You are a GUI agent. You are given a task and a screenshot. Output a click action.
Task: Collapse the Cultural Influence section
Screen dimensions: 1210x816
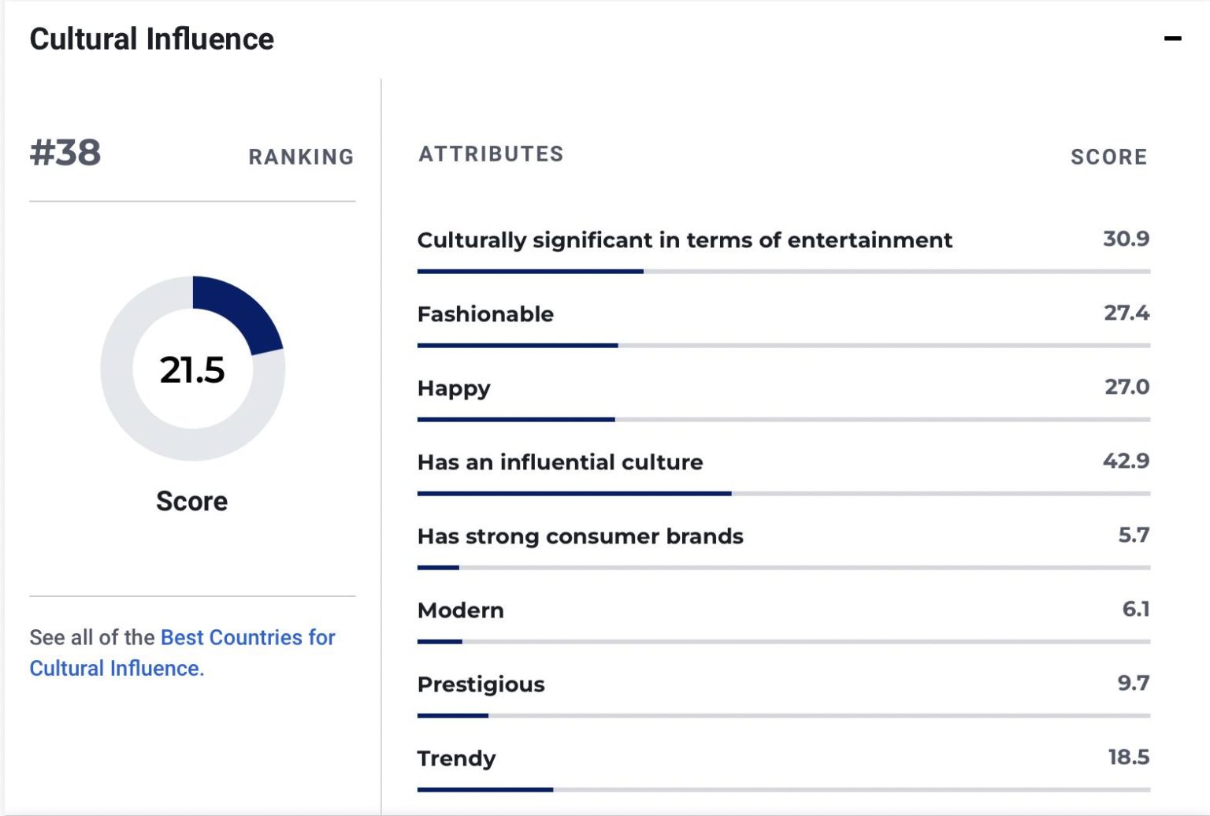[x=1172, y=39]
